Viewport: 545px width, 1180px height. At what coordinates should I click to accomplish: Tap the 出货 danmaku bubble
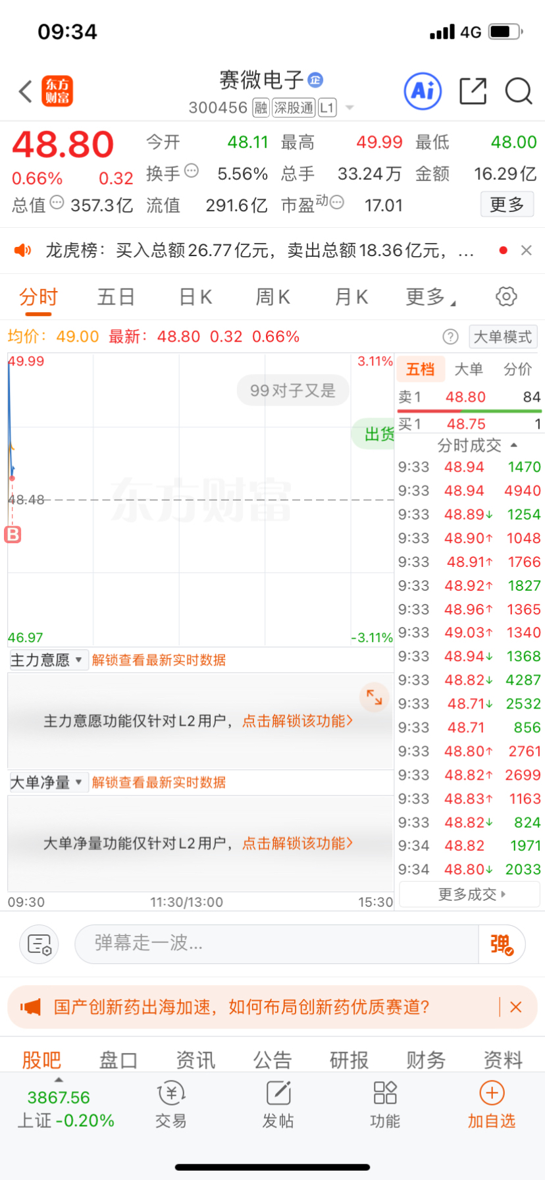(375, 434)
